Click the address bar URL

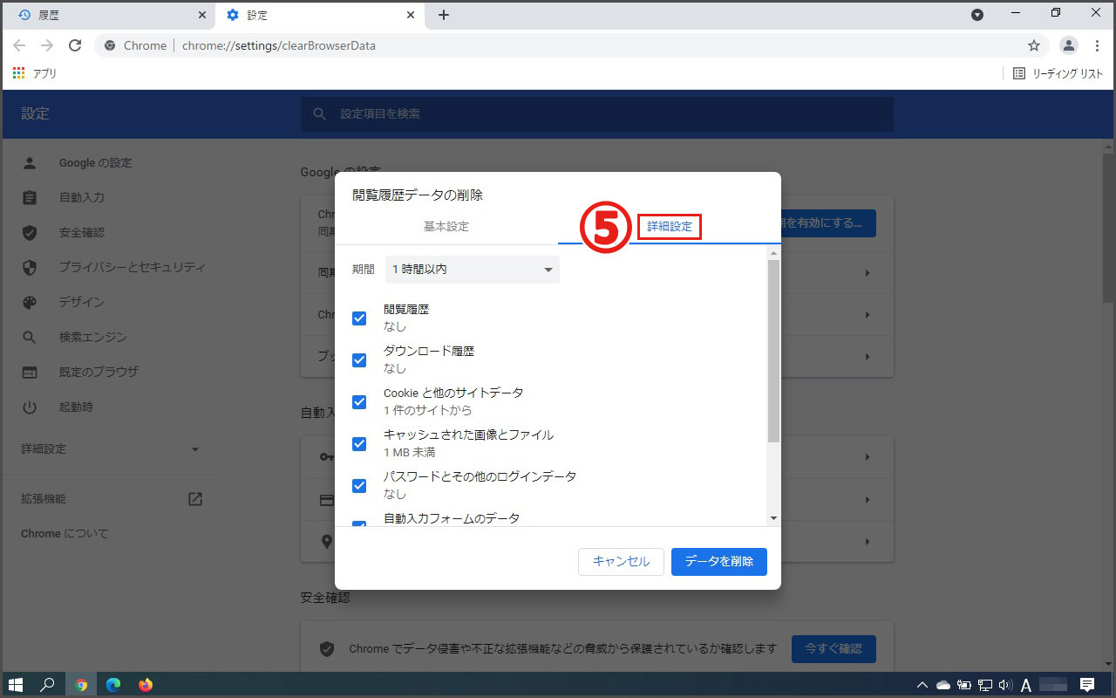279,45
